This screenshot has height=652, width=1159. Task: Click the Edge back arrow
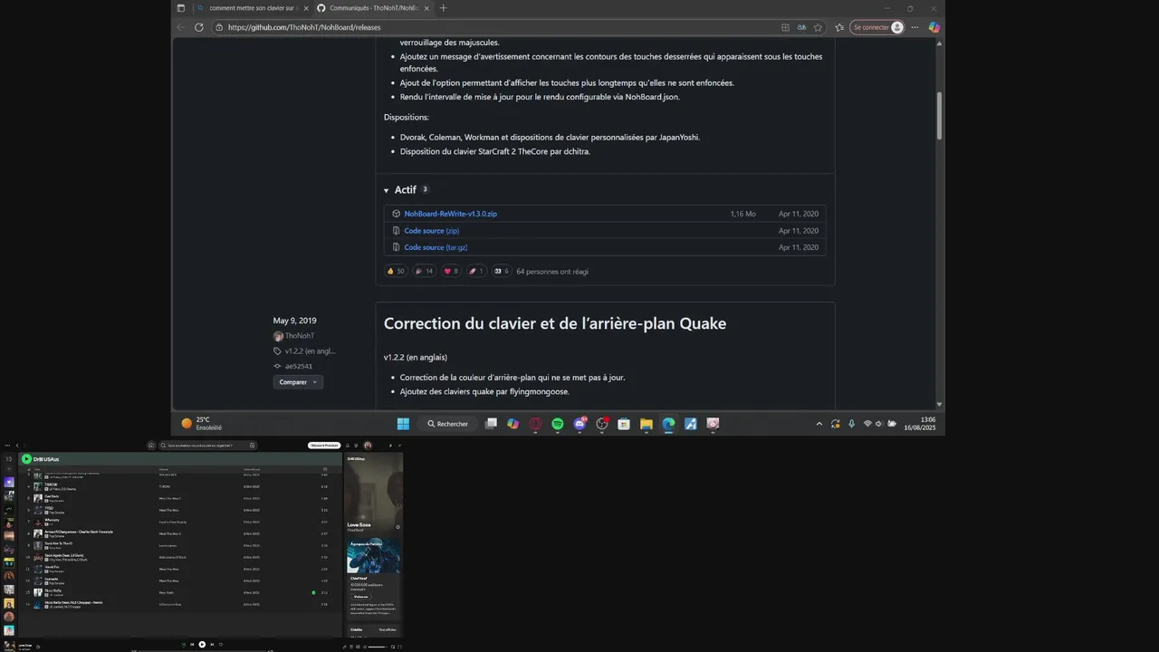tap(180, 27)
